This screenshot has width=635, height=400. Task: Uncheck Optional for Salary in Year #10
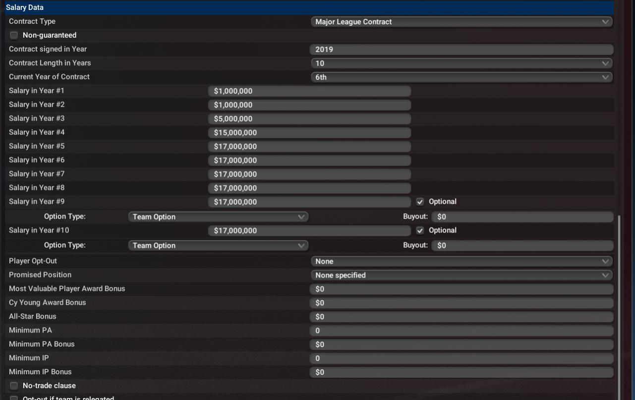[x=420, y=230]
